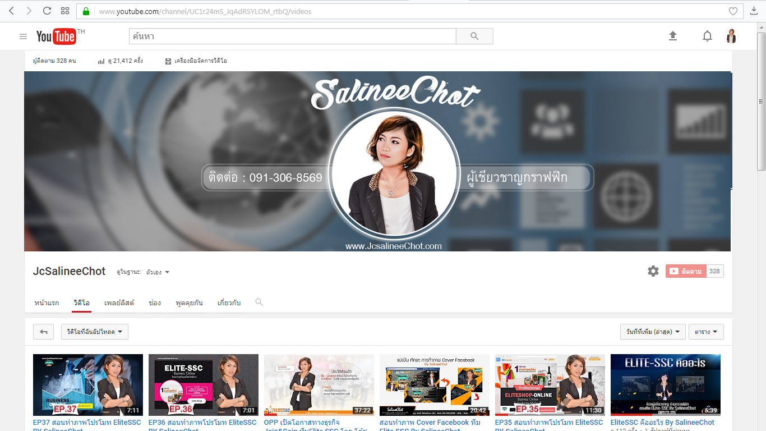The image size is (766, 431).
Task: Open the วิดีโอที่ฉันอัปโหลด filter dropdown
Action: (x=94, y=332)
